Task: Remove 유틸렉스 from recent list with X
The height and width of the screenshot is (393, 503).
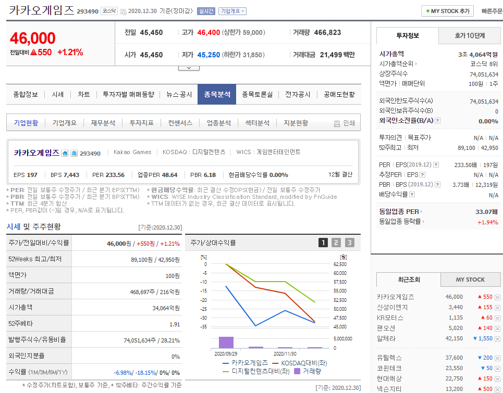Action: tap(497, 359)
